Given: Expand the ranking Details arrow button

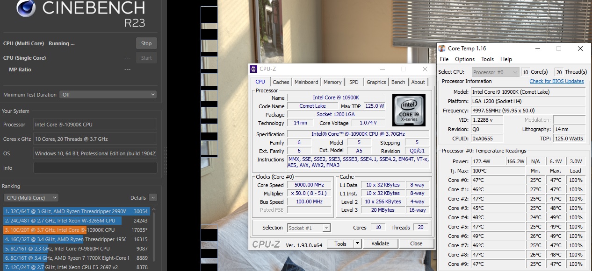Looking at the screenshot, I should pyautogui.click(x=152, y=198).
